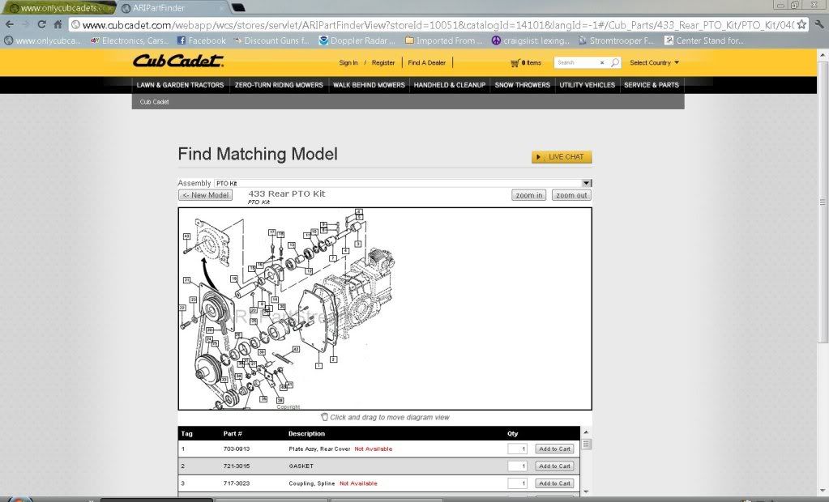Open the Utility Vehicles menu
The height and width of the screenshot is (502, 829).
pyautogui.click(x=588, y=84)
